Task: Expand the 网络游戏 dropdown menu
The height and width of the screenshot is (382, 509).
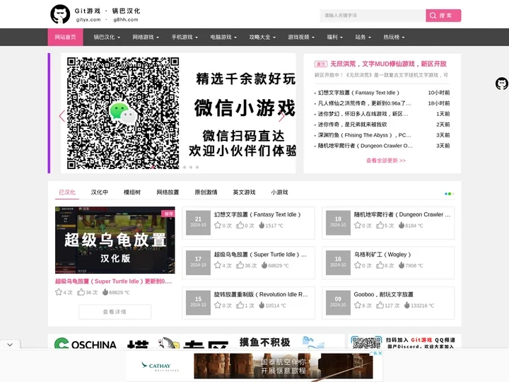Action: [x=146, y=37]
